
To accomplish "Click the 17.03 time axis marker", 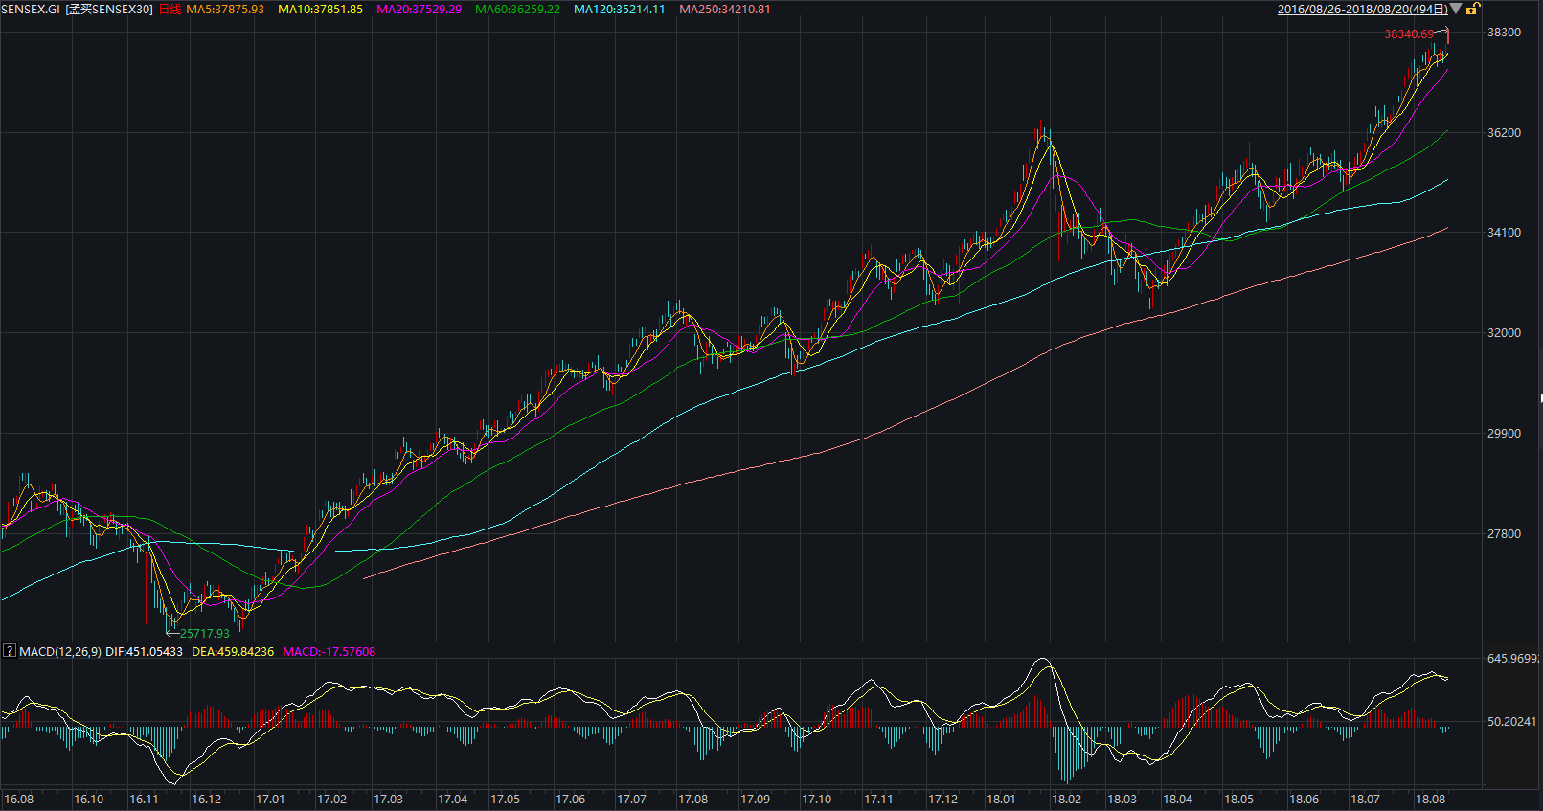I will click(389, 800).
